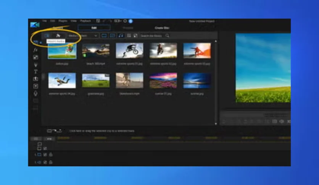Image resolution: width=319 pixels, height=185 pixels.
Task: Expand arrow next to Media Room icon
Action: 41,42
